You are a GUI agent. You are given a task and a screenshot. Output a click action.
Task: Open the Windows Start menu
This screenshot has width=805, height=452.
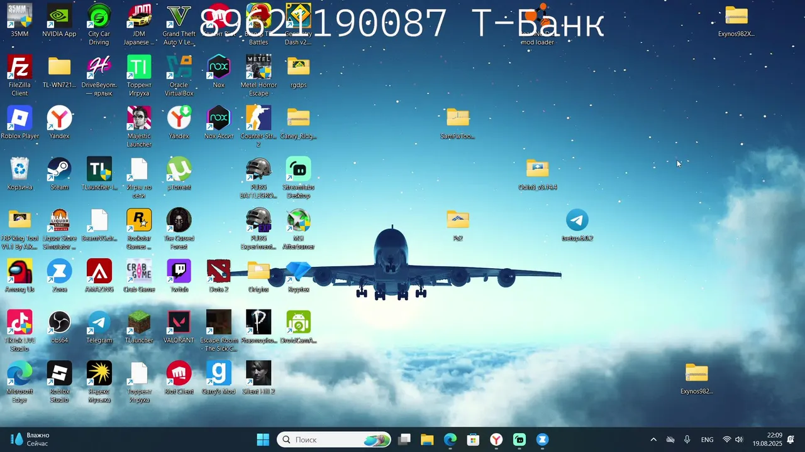click(263, 439)
